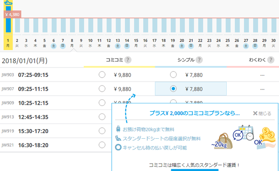Viewport: 279px width, 171px height.
Task: Click the コミコミ column header
Action: click(114, 60)
